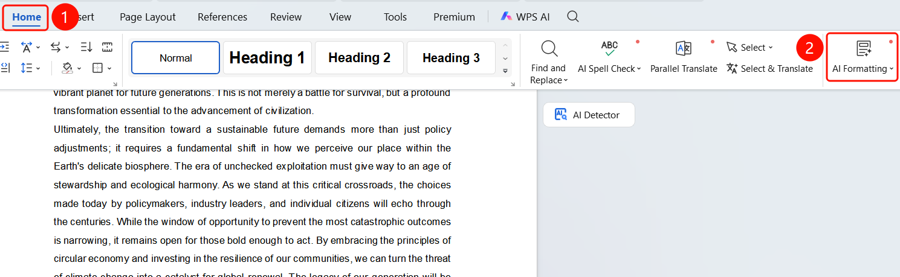Move the styles gallery down one row
The width and height of the screenshot is (900, 277).
pyautogui.click(x=505, y=59)
